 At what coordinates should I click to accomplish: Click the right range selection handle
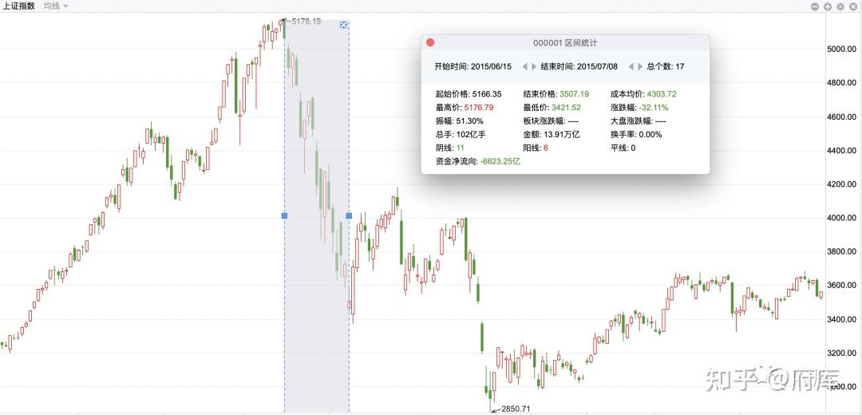click(349, 215)
